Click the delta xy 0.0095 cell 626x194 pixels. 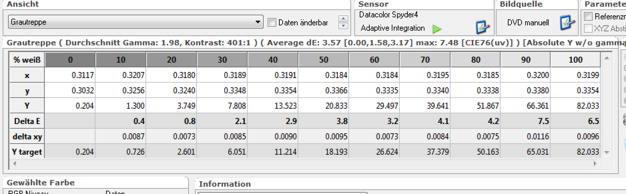pos(324,136)
